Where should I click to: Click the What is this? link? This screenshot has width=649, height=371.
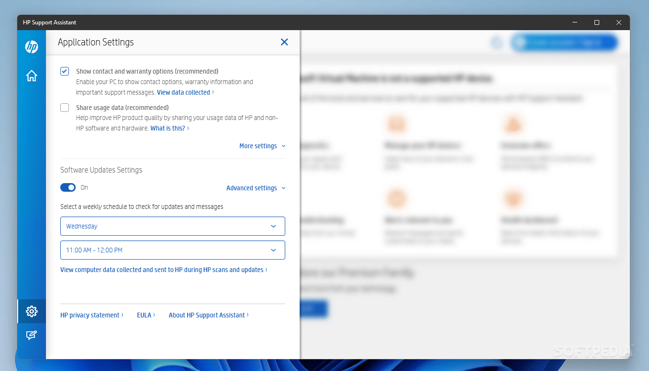coord(169,128)
